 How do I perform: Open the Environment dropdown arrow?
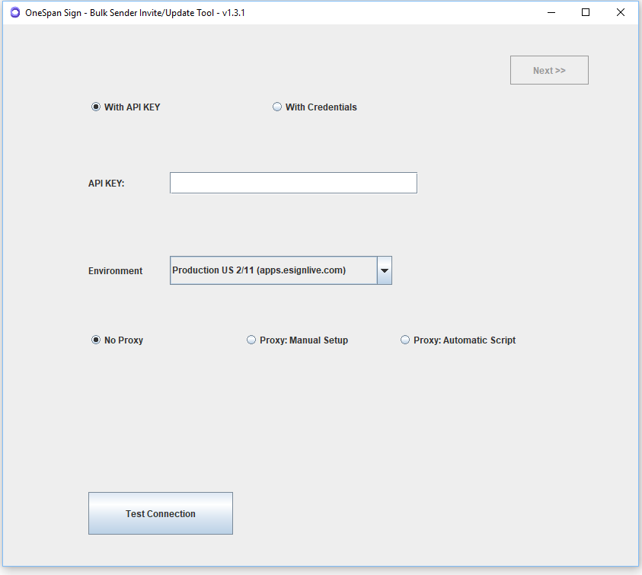(x=385, y=270)
